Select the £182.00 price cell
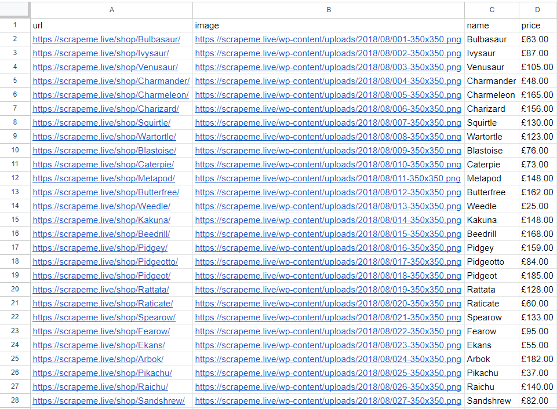 [537, 359]
